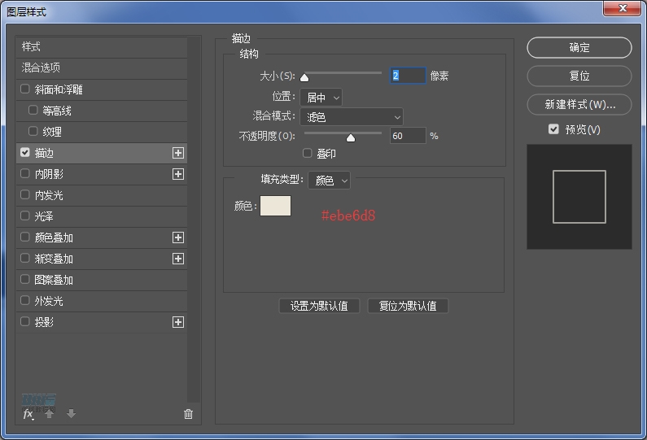Enable the 斜面和浮雕 checkbox
Image resolution: width=647 pixels, height=440 pixels.
coord(25,89)
